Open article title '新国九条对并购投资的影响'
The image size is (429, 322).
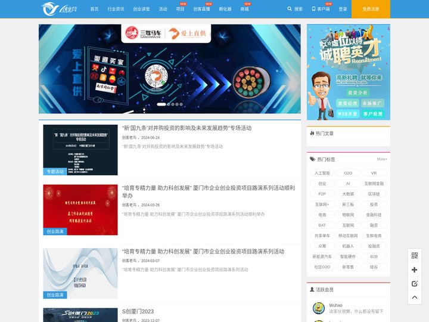(x=186, y=128)
